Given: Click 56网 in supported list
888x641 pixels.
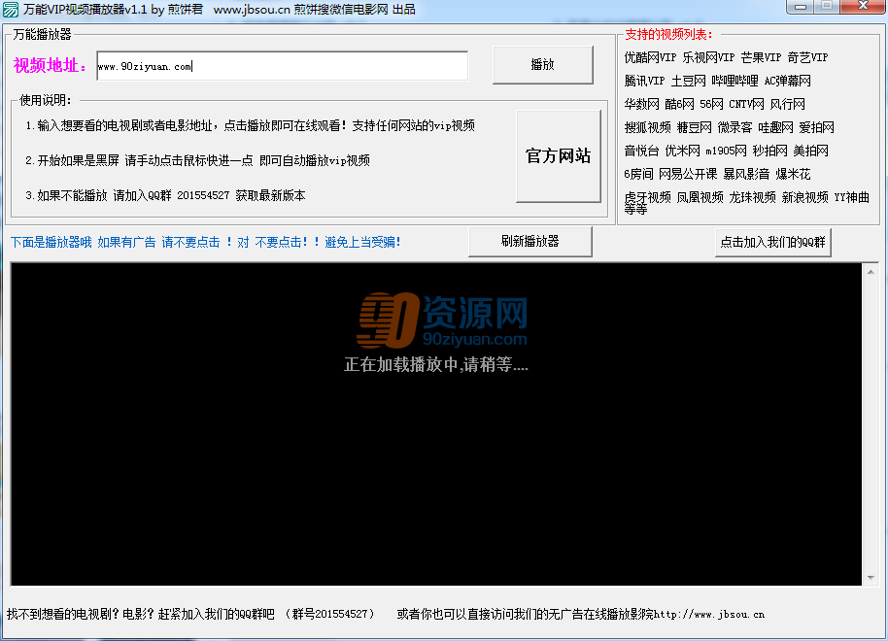Looking at the screenshot, I should click(711, 104).
